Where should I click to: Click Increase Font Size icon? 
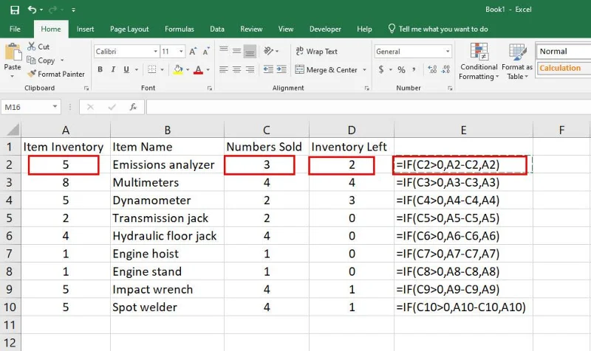[193, 52]
